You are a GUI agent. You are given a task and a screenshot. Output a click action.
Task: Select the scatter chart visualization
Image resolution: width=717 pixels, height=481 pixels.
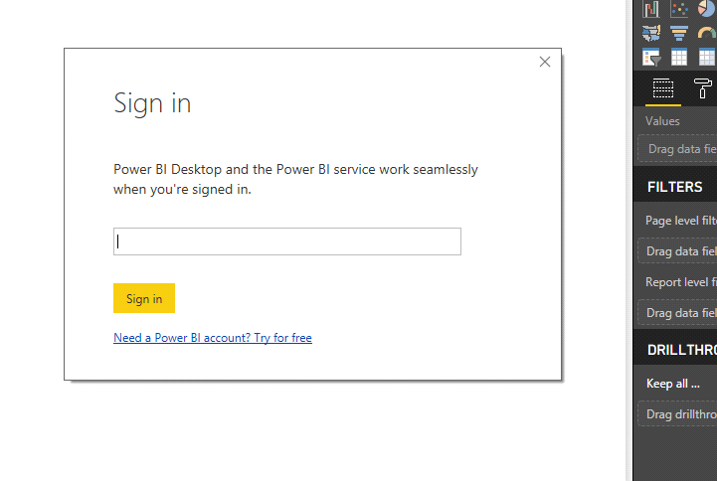click(x=679, y=9)
